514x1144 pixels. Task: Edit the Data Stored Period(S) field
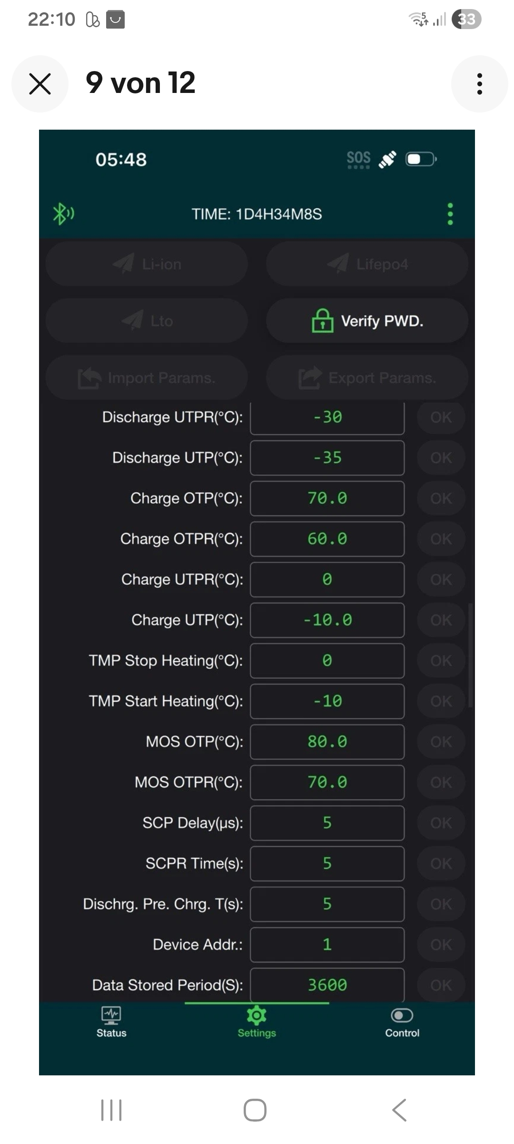(327, 985)
